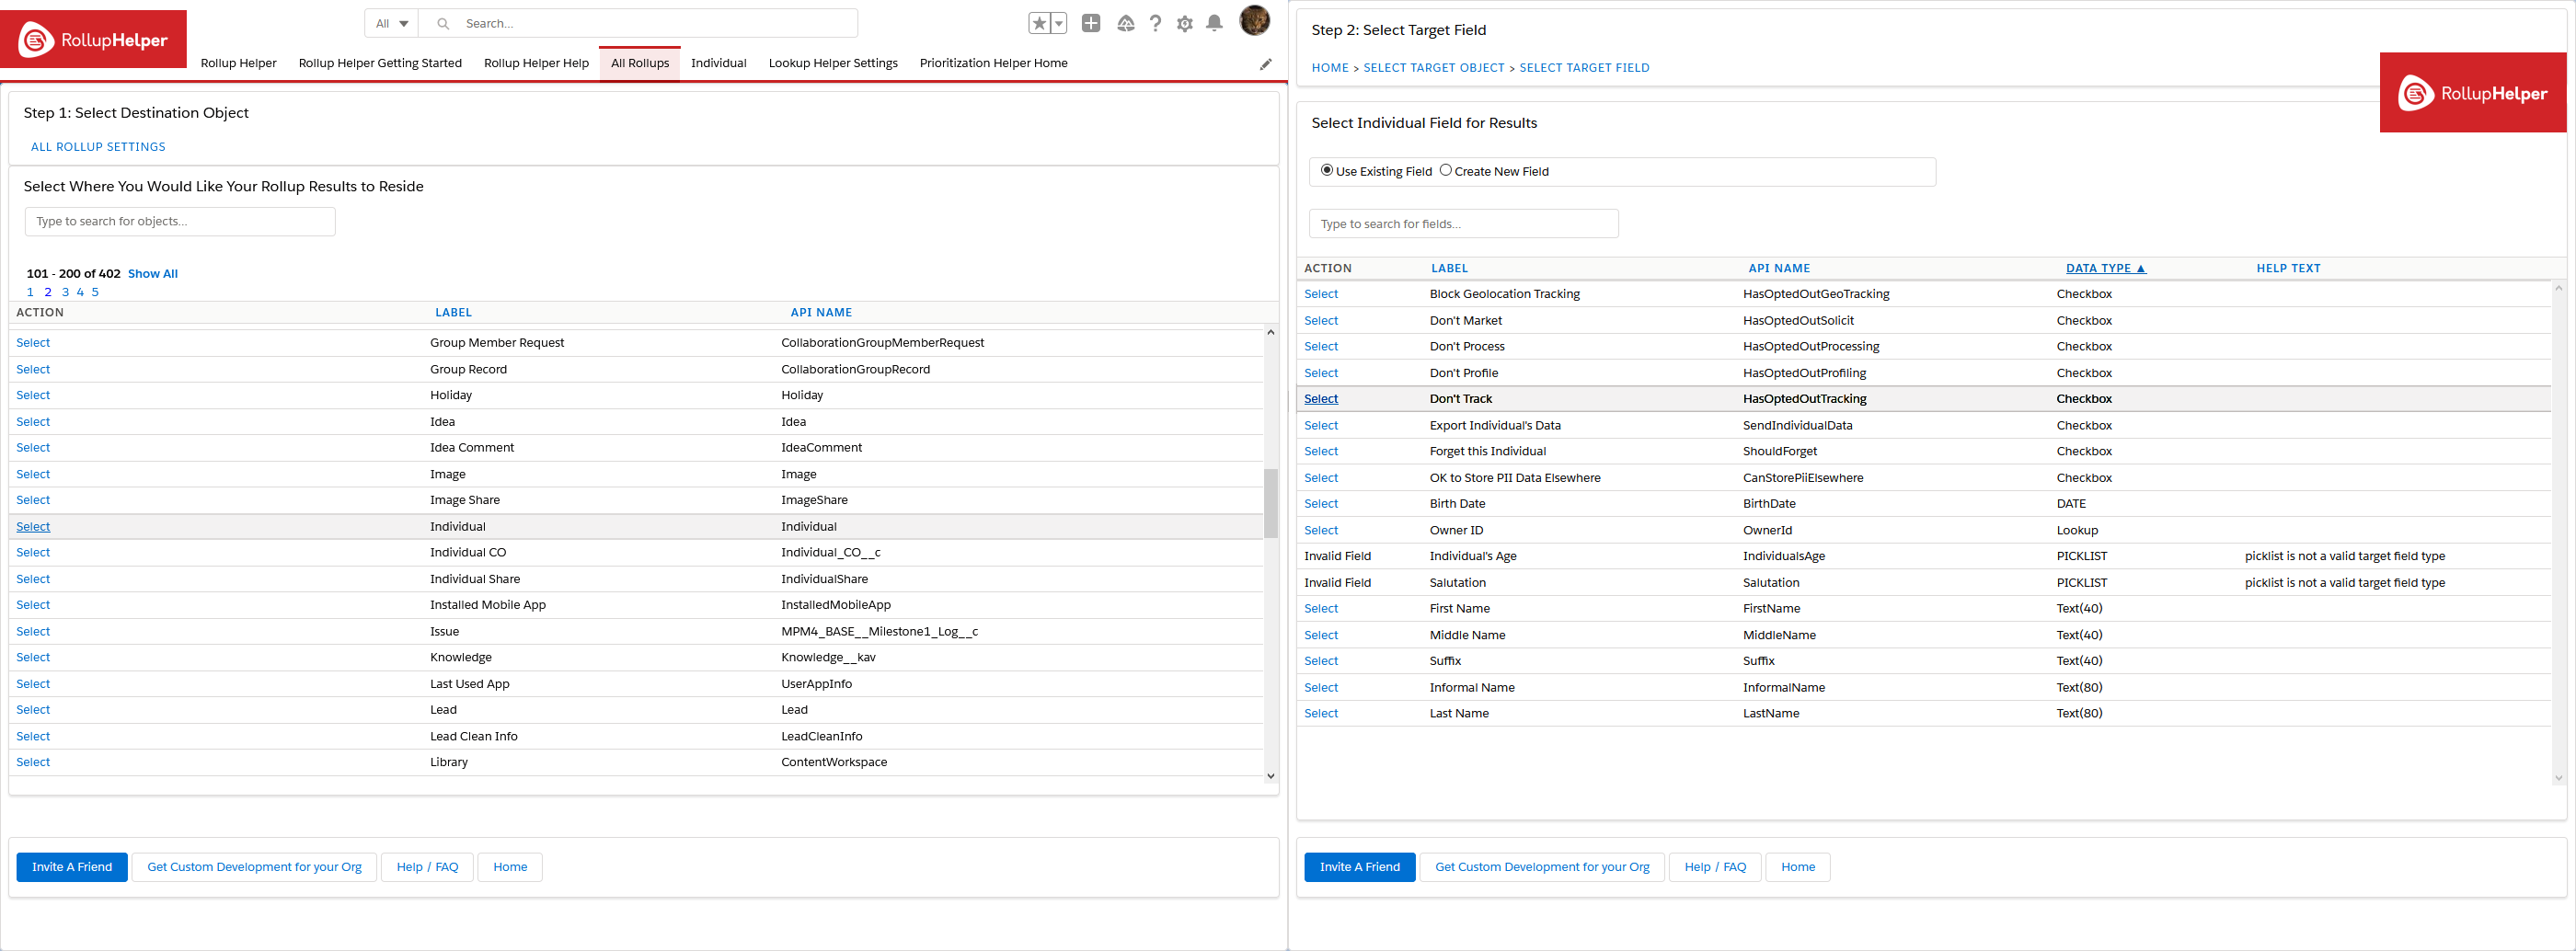Click the field search input
Screen dimensions: 2576x951
(1463, 224)
